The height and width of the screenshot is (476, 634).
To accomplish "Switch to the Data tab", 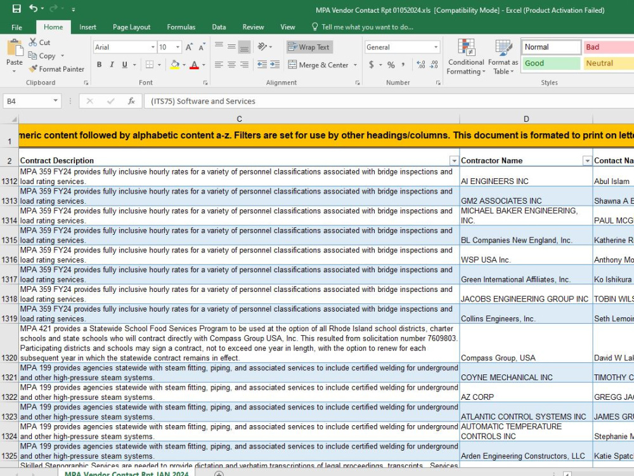I will pyautogui.click(x=219, y=27).
